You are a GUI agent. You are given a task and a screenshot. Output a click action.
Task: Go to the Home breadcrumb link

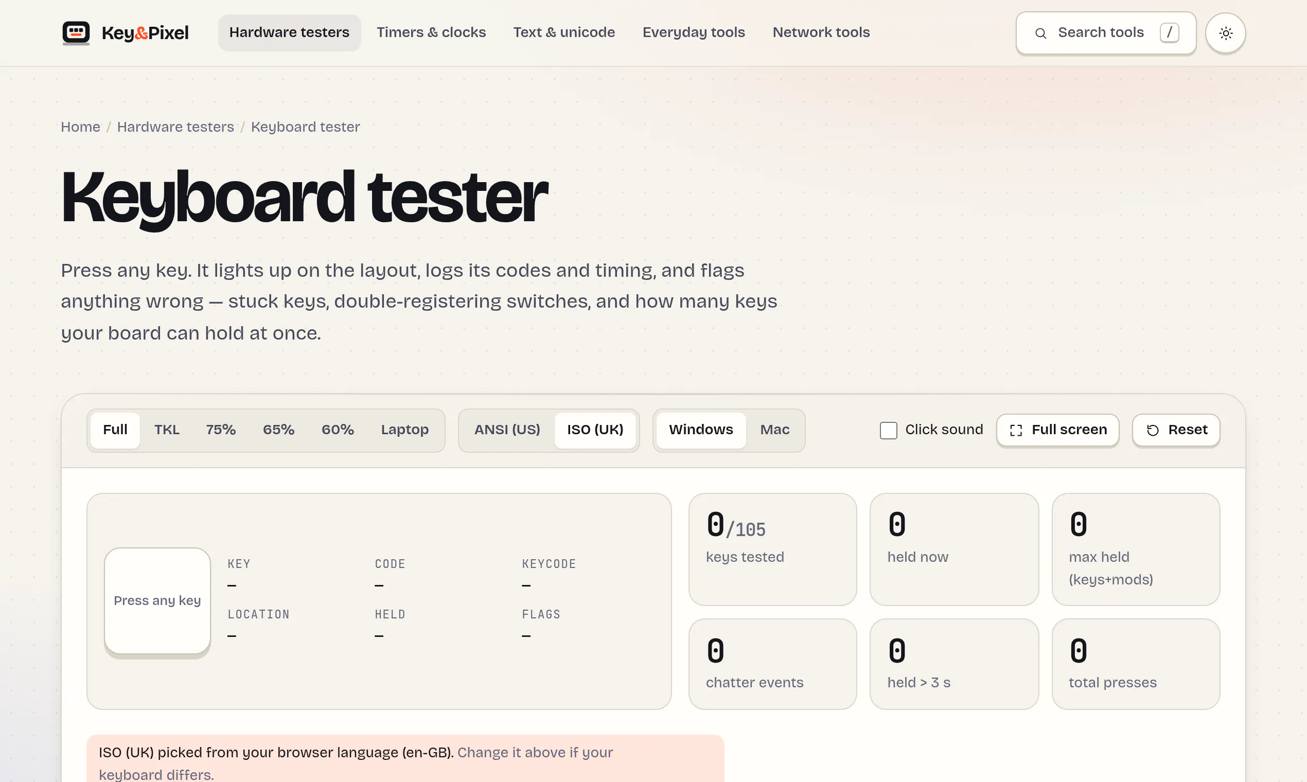[x=80, y=127]
